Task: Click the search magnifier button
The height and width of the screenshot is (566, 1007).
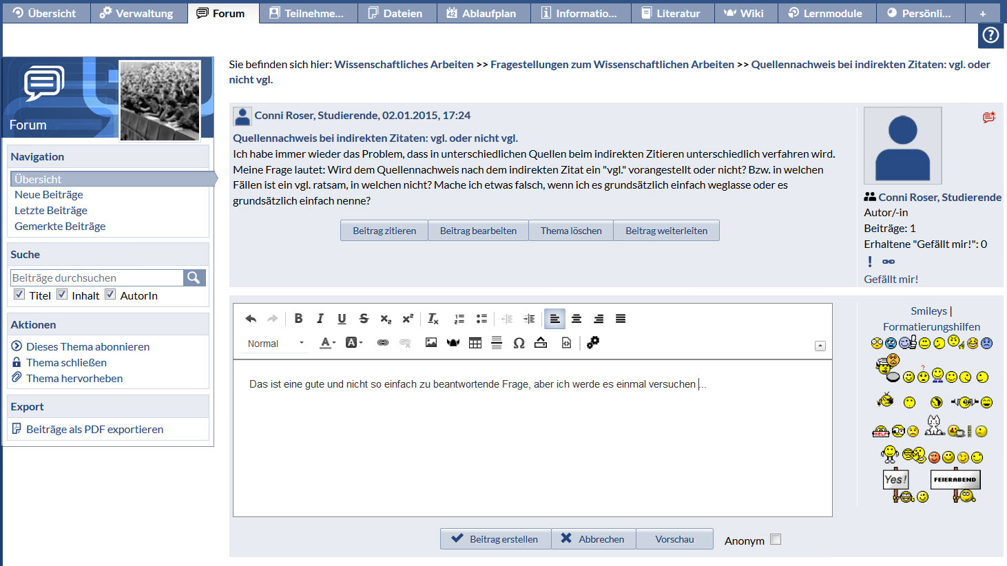Action: (x=194, y=277)
